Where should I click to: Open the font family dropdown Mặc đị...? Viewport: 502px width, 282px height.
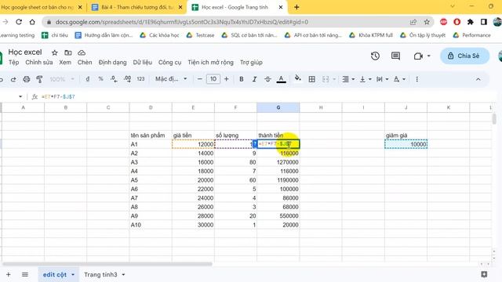[171, 79]
